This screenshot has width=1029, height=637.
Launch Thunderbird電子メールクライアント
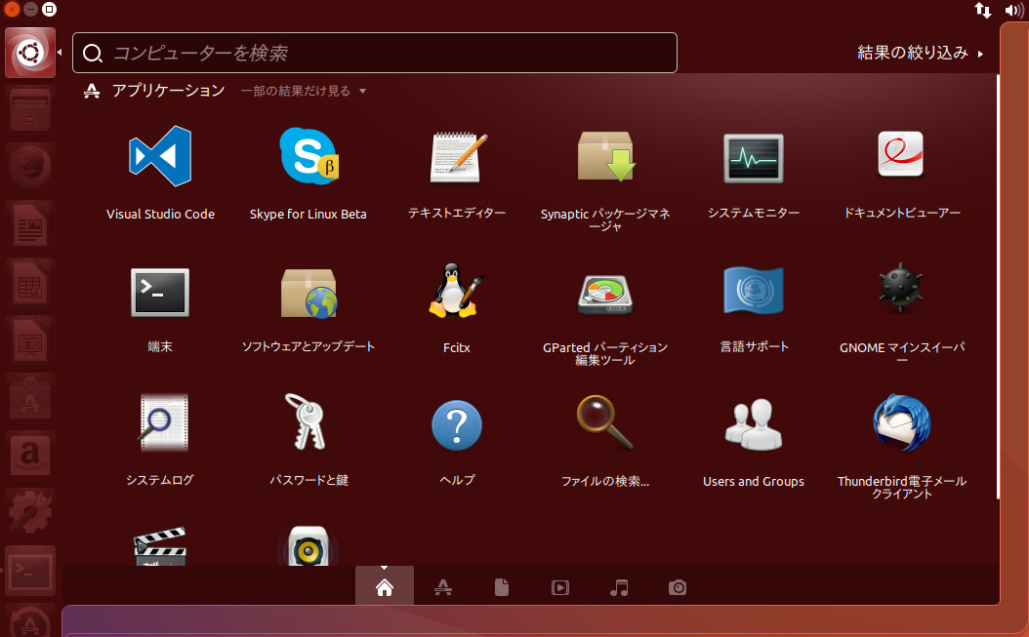pos(902,422)
